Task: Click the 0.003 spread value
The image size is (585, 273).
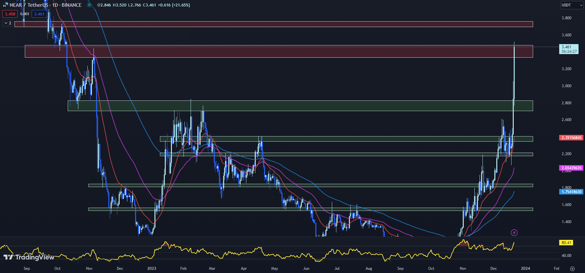Action: (25, 14)
